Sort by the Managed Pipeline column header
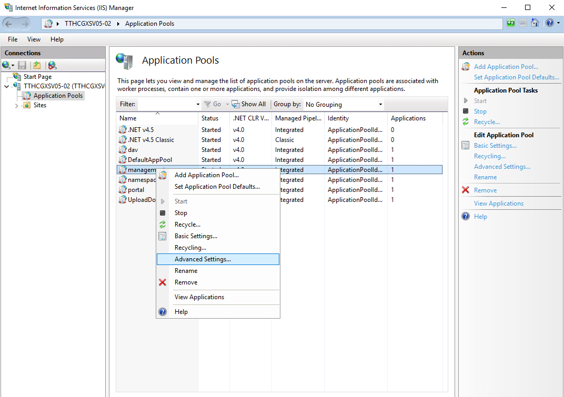The image size is (564, 397). [x=298, y=118]
